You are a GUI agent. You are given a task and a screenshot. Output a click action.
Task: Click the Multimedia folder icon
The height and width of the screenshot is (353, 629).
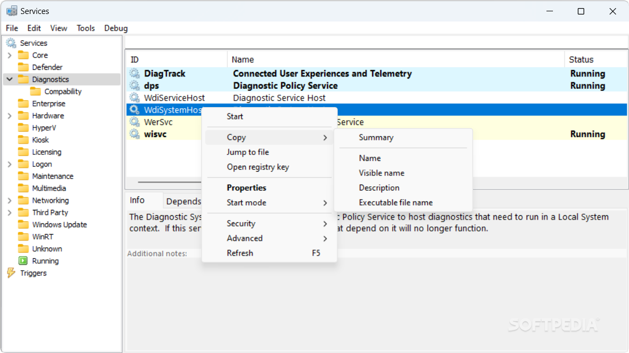point(24,188)
